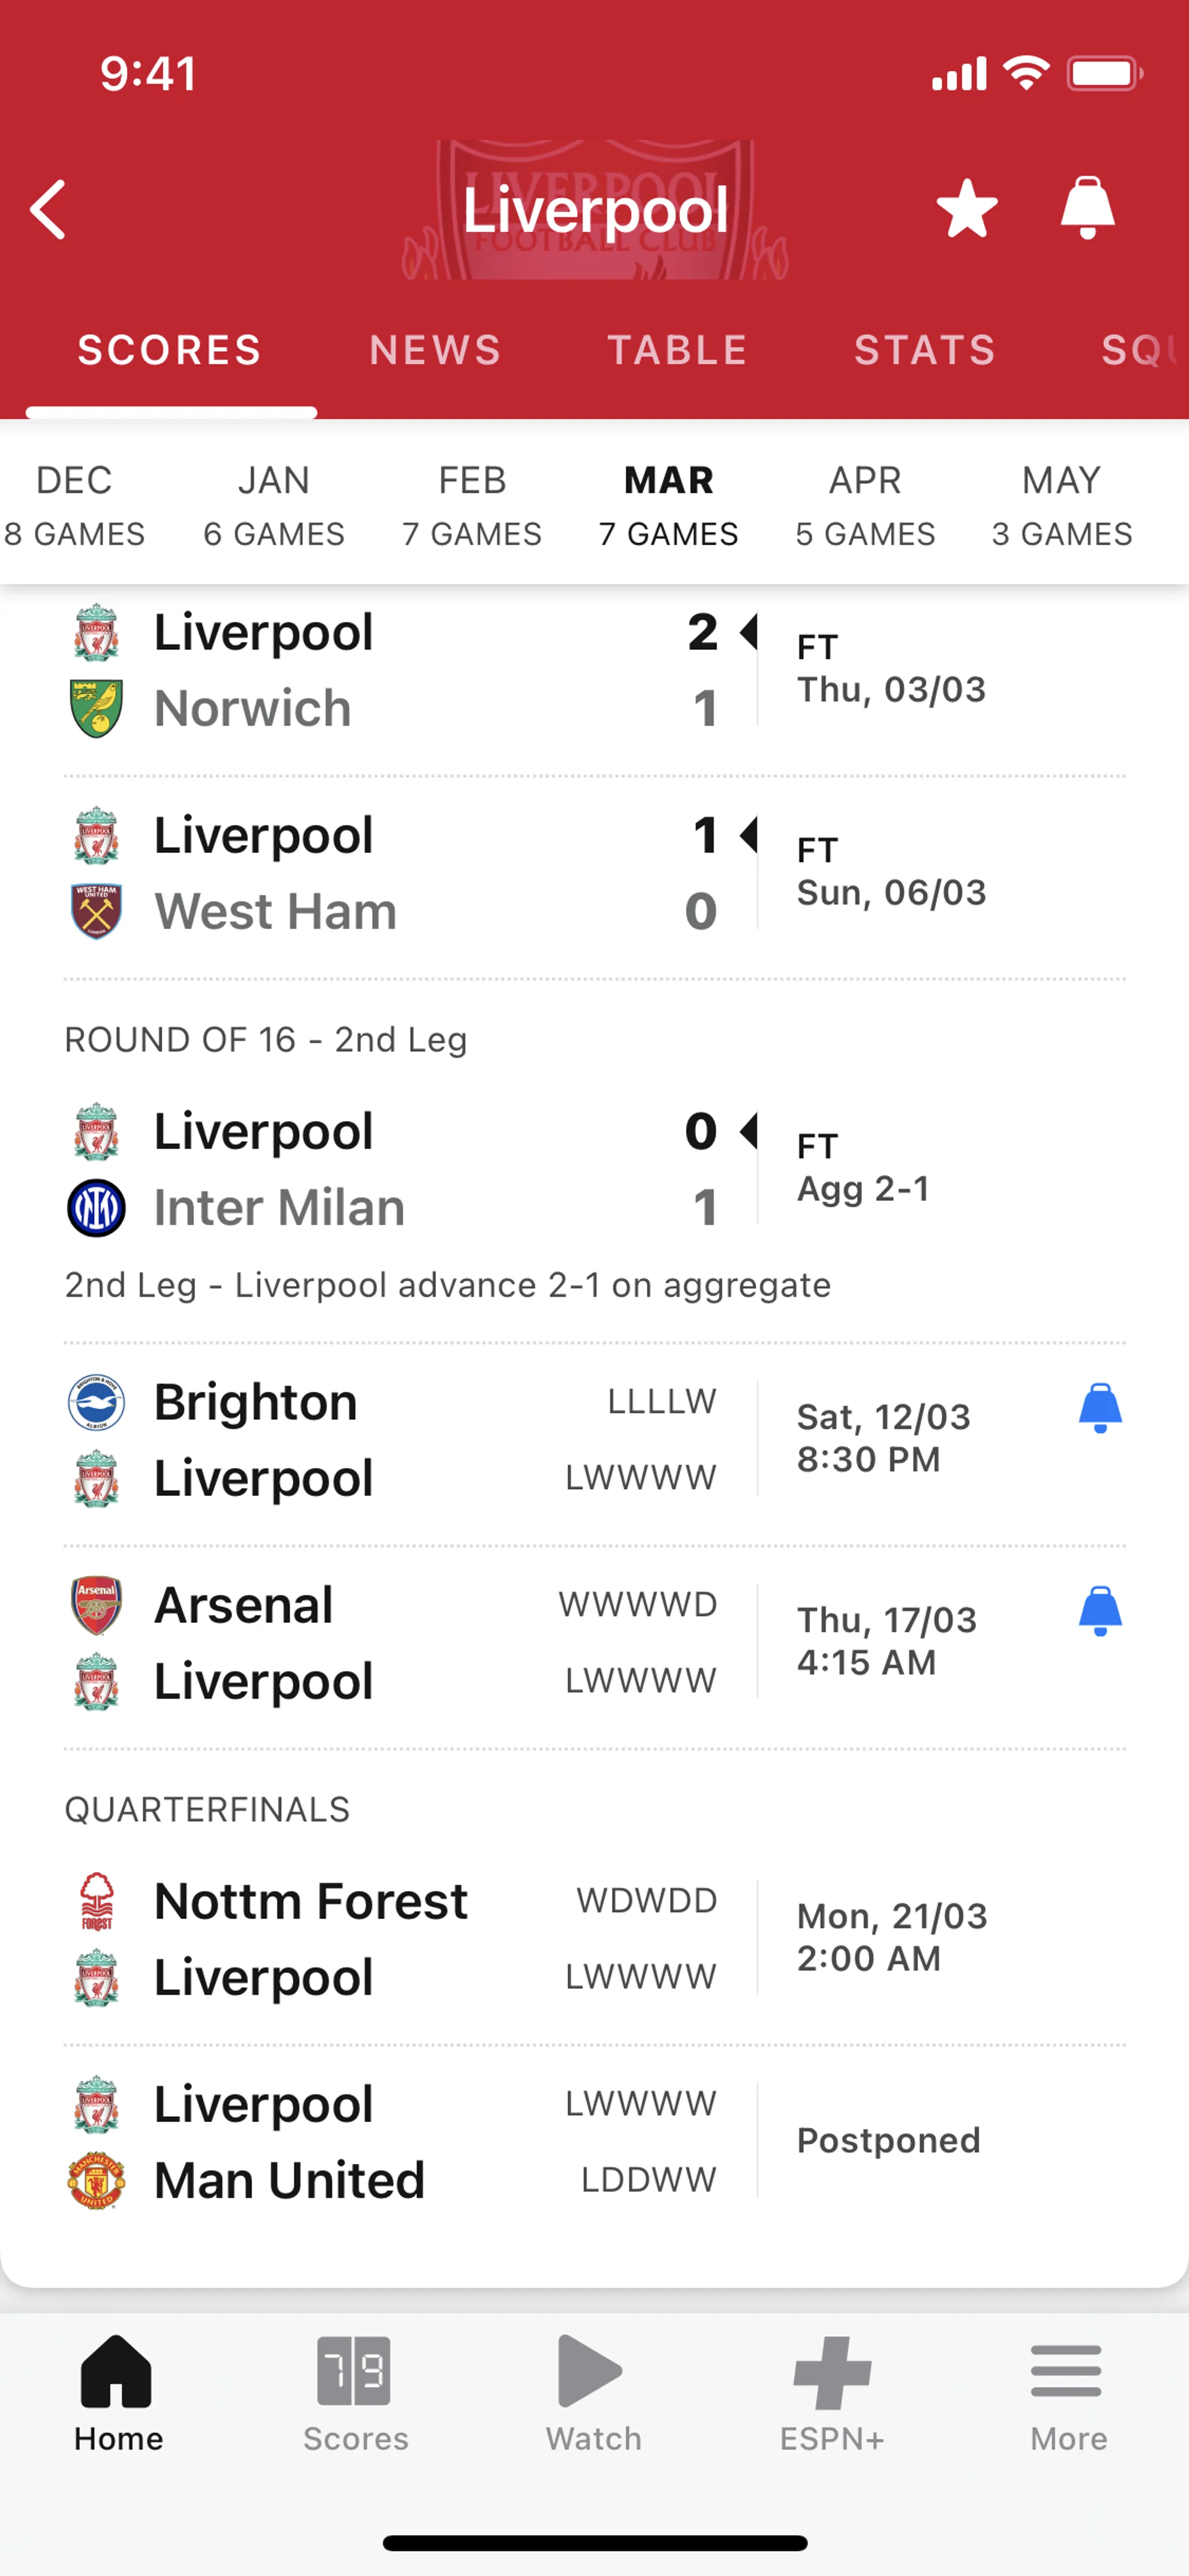Switch to the NEWS tab
The image size is (1189, 2576).
435,350
